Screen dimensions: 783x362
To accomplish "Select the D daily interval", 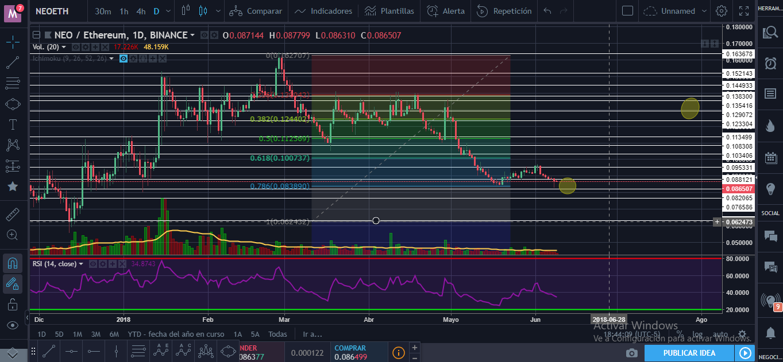I will 156,11.
